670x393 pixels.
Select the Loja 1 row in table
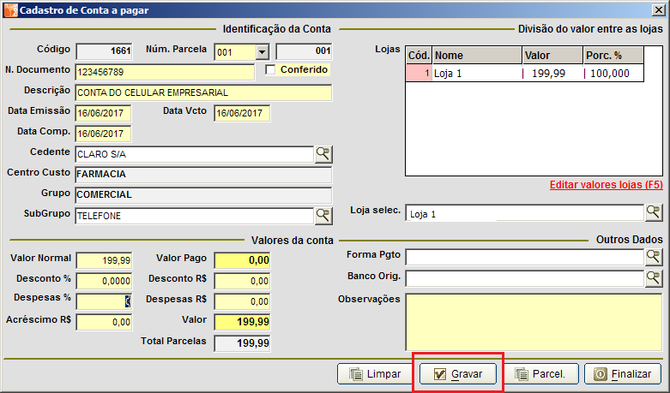pos(476,74)
